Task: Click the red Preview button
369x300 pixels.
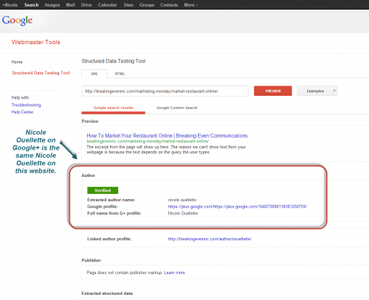Action: tap(273, 91)
